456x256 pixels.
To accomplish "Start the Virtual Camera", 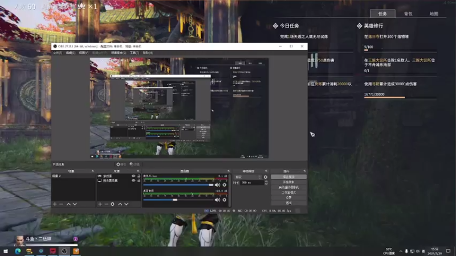I will [288, 187].
